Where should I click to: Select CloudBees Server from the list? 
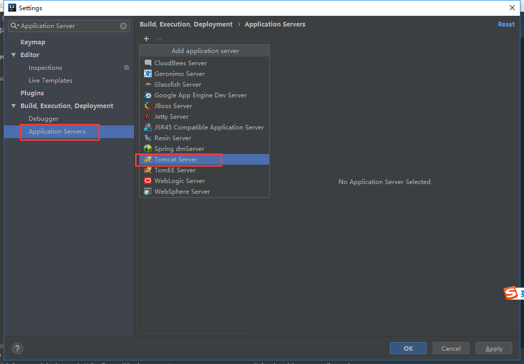coord(204,63)
